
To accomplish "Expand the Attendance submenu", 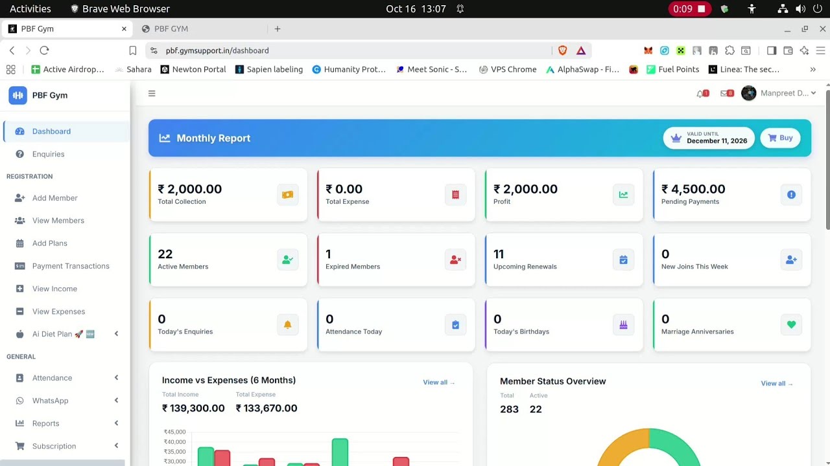I will [x=116, y=378].
